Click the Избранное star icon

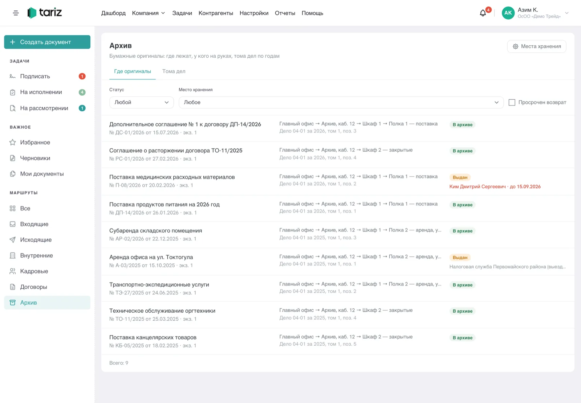pos(13,142)
